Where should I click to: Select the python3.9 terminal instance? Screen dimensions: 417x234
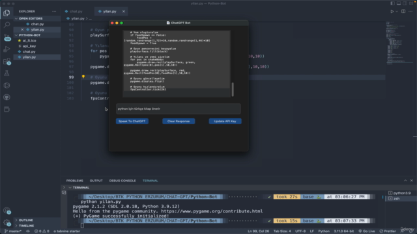(399, 193)
